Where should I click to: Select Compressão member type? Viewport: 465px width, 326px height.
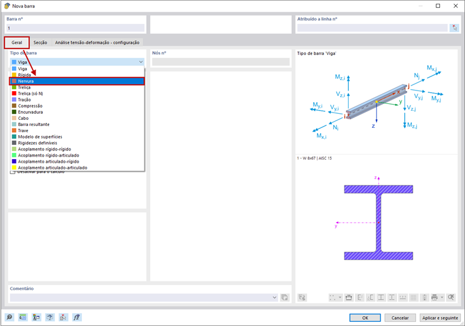point(77,106)
